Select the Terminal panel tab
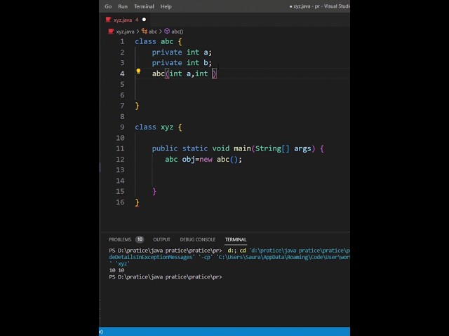The height and width of the screenshot is (336, 449). 236,239
